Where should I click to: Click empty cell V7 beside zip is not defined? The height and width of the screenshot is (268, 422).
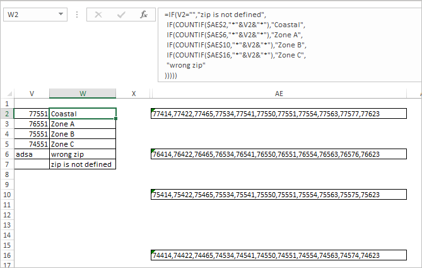click(x=32, y=164)
